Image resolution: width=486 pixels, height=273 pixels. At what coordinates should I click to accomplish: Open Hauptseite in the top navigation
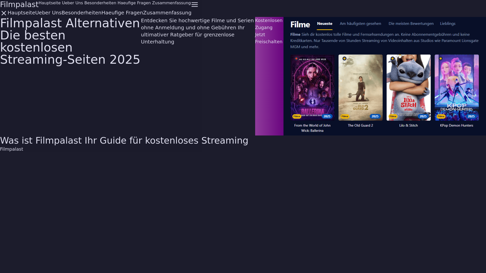(x=50, y=3)
